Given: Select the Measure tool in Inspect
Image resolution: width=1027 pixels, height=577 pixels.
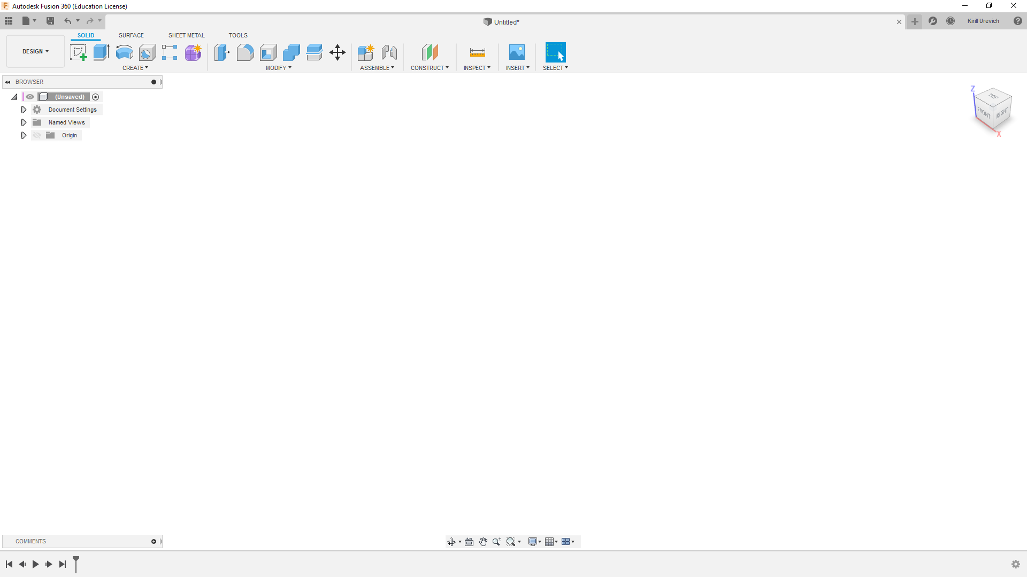Looking at the screenshot, I should tap(477, 51).
